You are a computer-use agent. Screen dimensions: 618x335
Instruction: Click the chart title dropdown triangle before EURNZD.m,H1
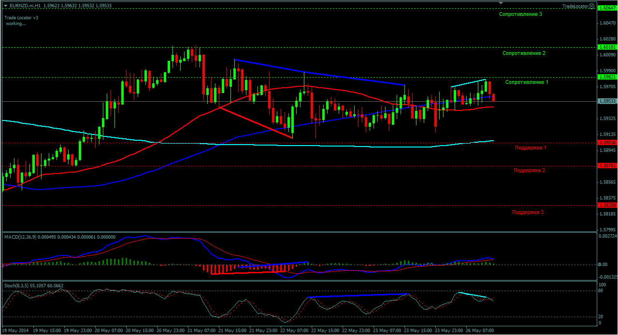[6, 6]
